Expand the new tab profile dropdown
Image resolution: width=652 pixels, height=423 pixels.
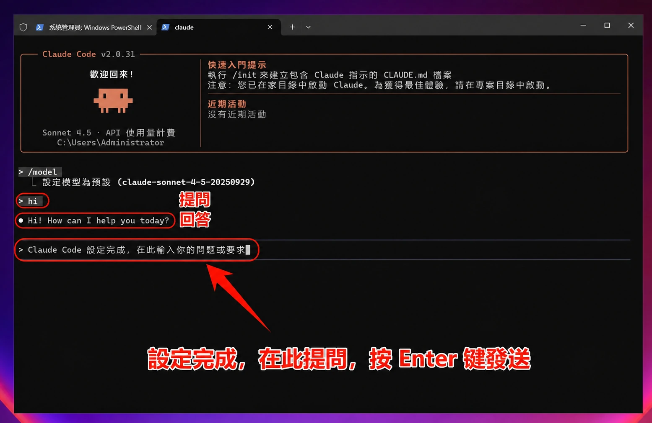pos(308,27)
